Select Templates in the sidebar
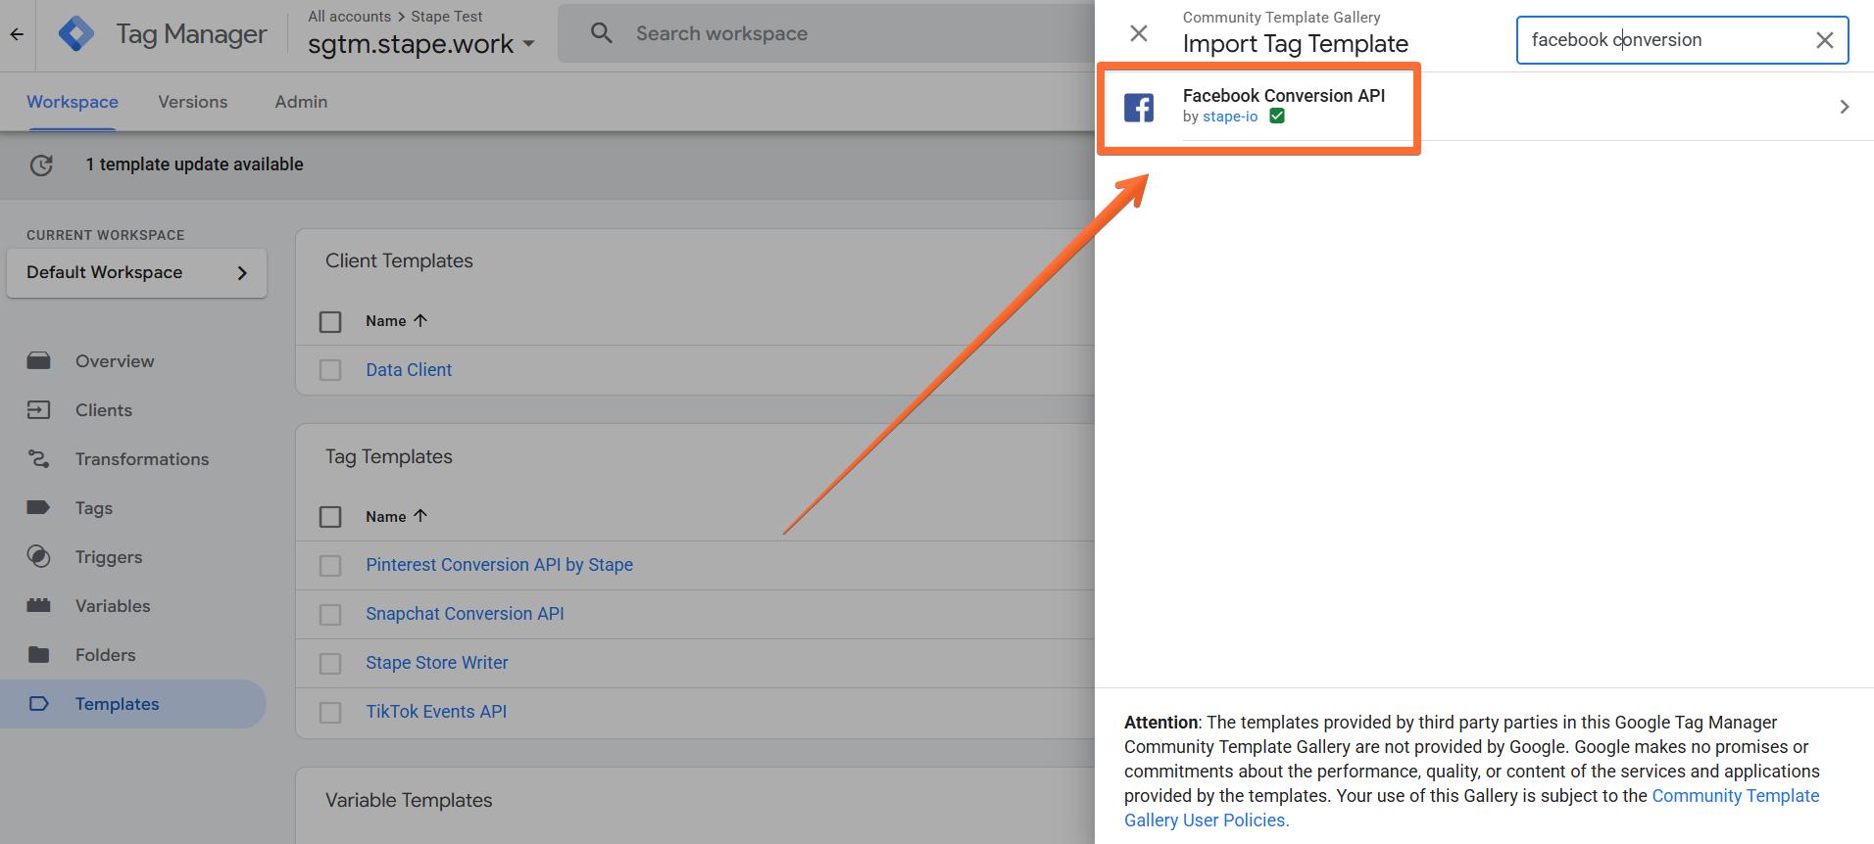1874x844 pixels. tap(133, 704)
